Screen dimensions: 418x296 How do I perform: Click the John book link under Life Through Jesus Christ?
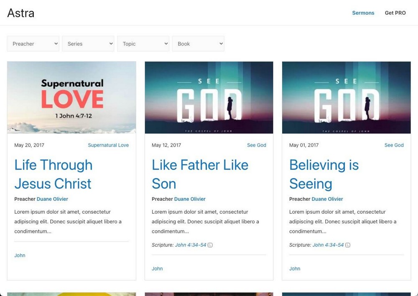click(x=20, y=255)
